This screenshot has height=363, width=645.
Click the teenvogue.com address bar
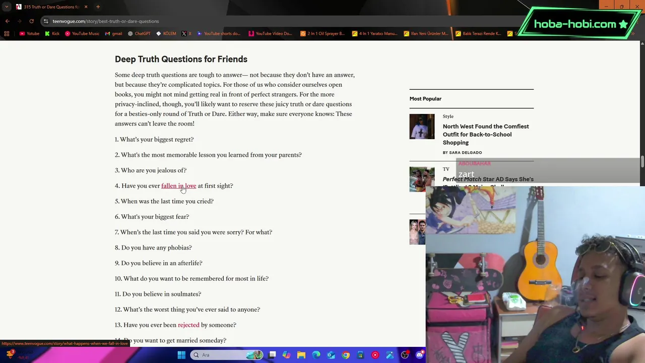pyautogui.click(x=282, y=21)
